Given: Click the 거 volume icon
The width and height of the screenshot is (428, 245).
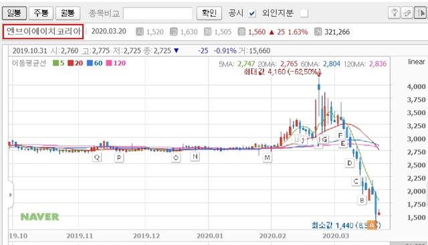Looking at the screenshot, I should [318, 32].
